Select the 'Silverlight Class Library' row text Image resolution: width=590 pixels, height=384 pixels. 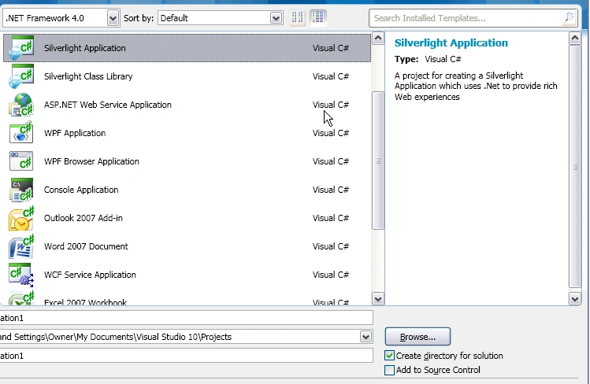click(88, 76)
